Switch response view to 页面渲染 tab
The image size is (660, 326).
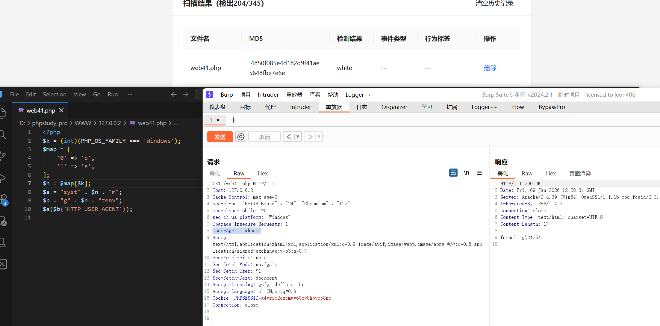[580, 173]
